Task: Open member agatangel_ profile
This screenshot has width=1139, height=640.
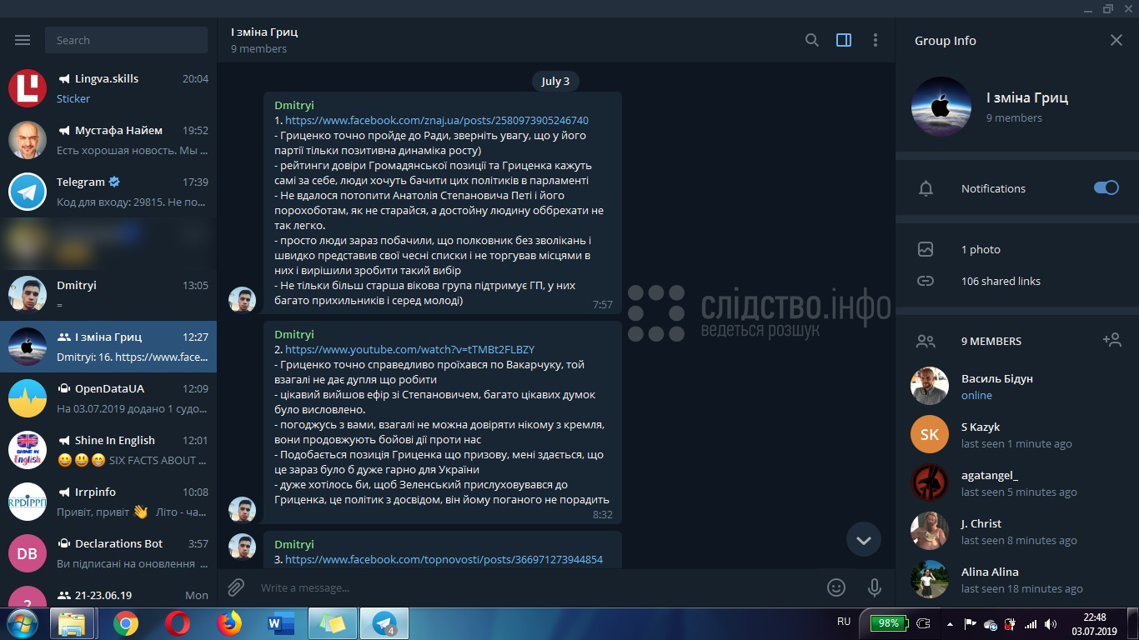Action: [1017, 482]
